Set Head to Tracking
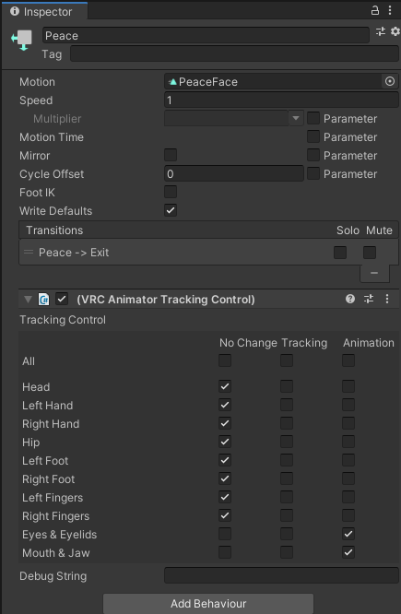 pyautogui.click(x=287, y=386)
